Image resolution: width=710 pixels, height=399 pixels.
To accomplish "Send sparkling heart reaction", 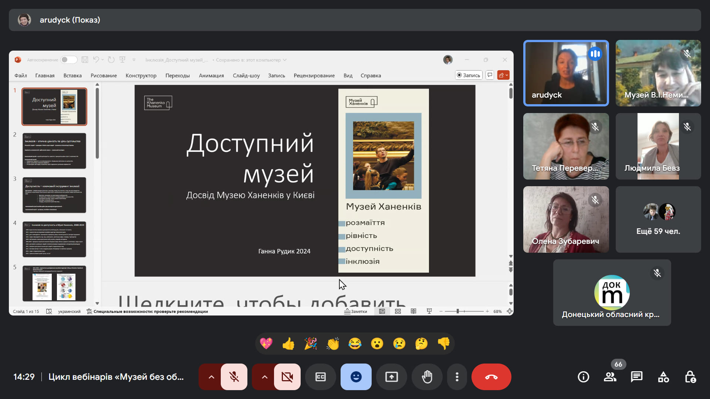I will click(x=266, y=344).
